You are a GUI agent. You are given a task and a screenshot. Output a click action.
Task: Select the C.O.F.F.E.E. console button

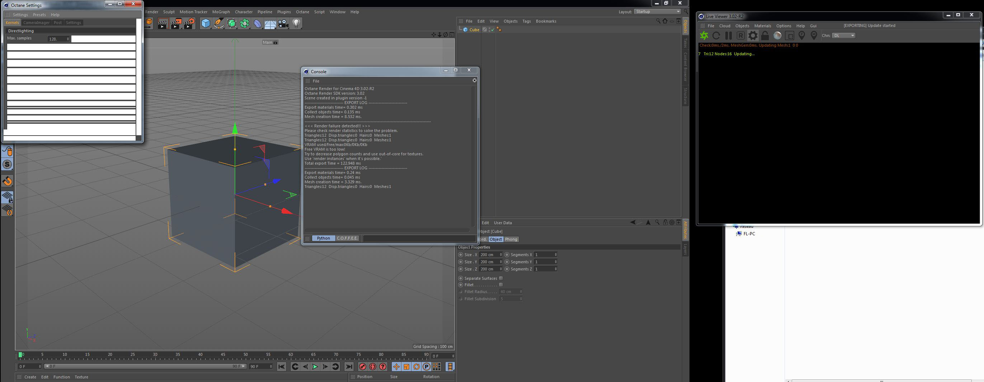click(347, 239)
